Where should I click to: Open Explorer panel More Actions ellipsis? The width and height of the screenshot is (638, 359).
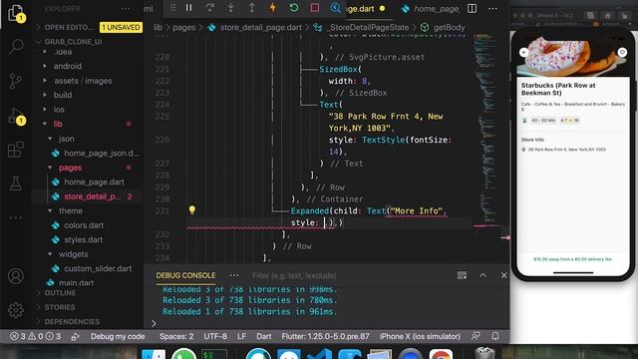click(126, 9)
